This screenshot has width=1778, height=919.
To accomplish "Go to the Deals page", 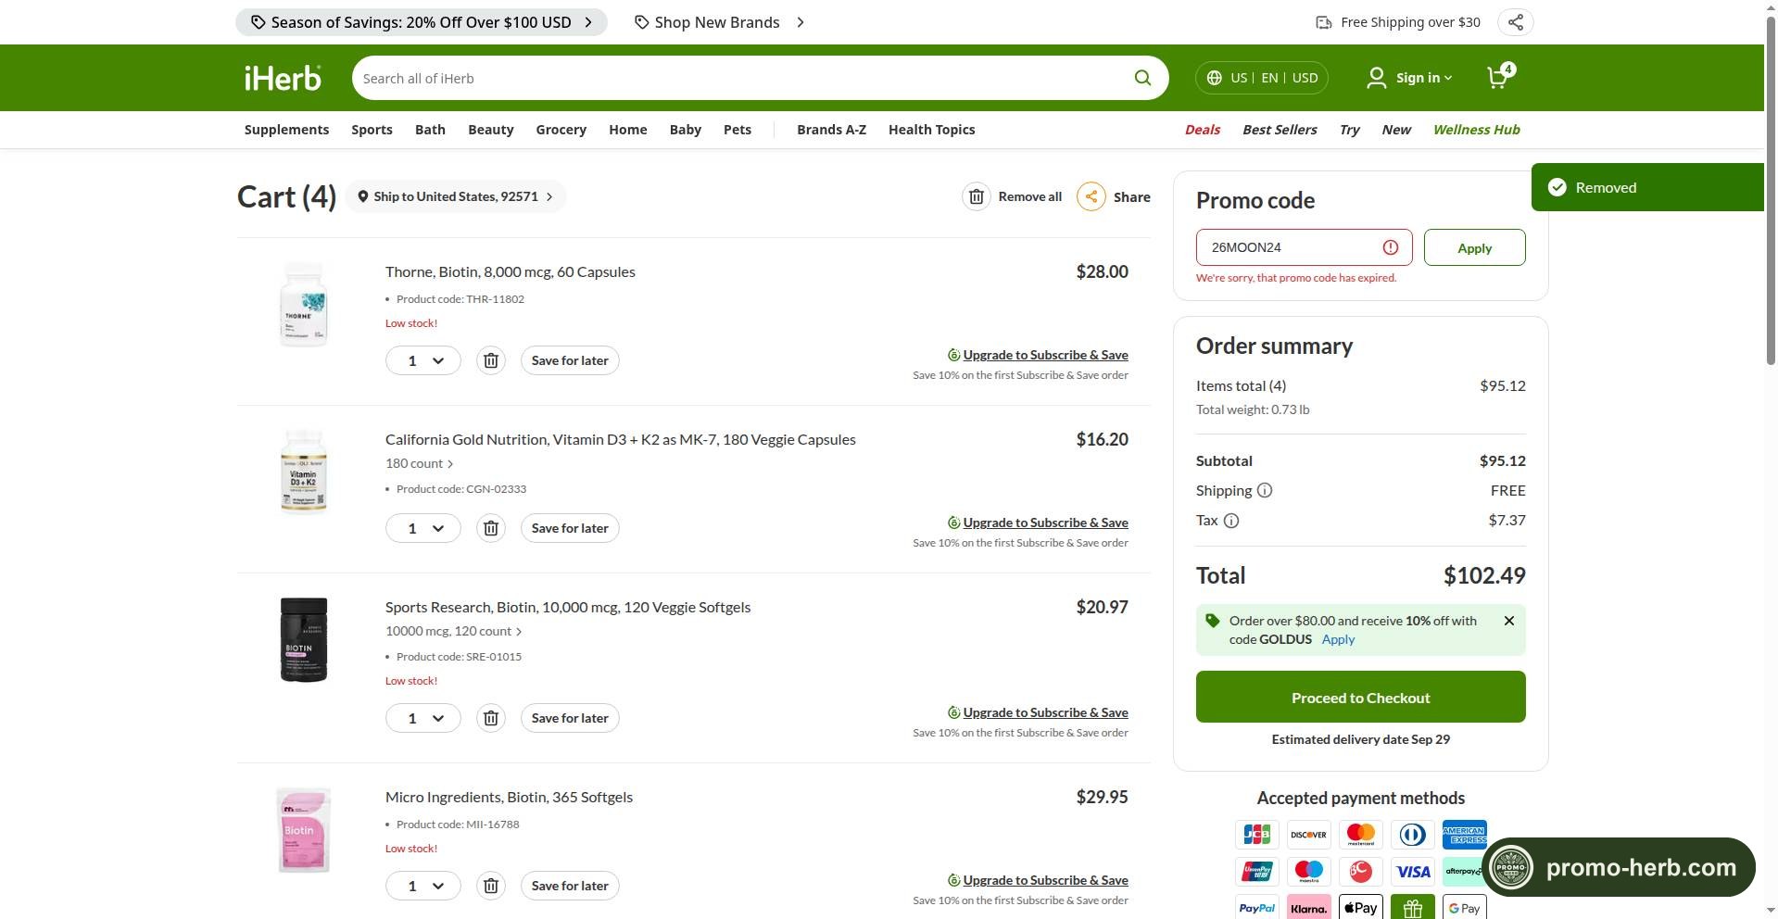I will tap(1202, 130).
